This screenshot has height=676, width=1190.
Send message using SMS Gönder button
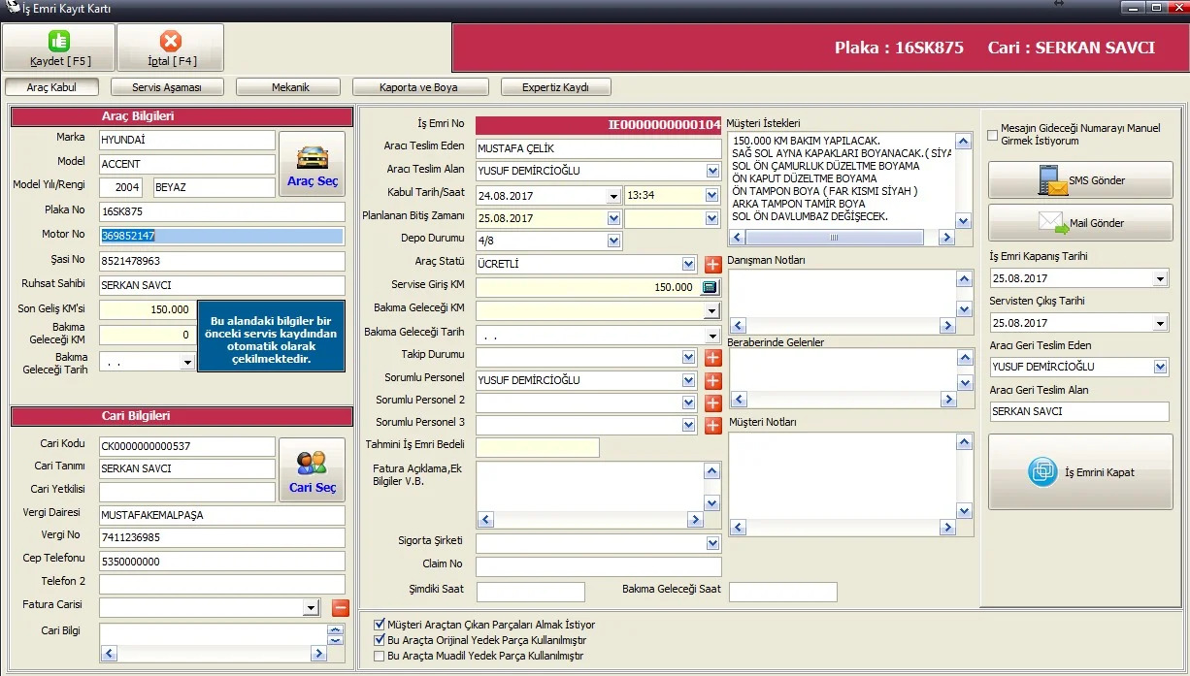click(x=1080, y=180)
